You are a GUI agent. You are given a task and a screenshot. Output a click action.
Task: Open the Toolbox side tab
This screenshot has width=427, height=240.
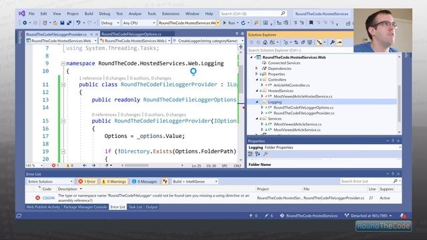(19, 37)
